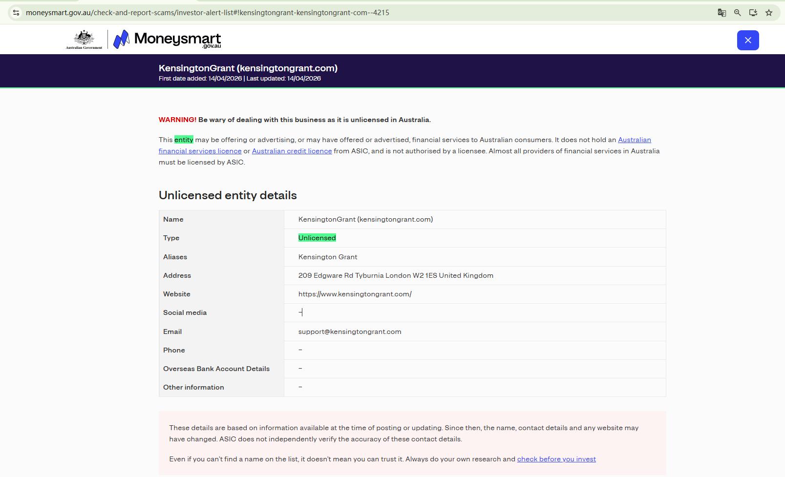
Task: Follow the 'check before you invest' link
Action: tap(556, 459)
